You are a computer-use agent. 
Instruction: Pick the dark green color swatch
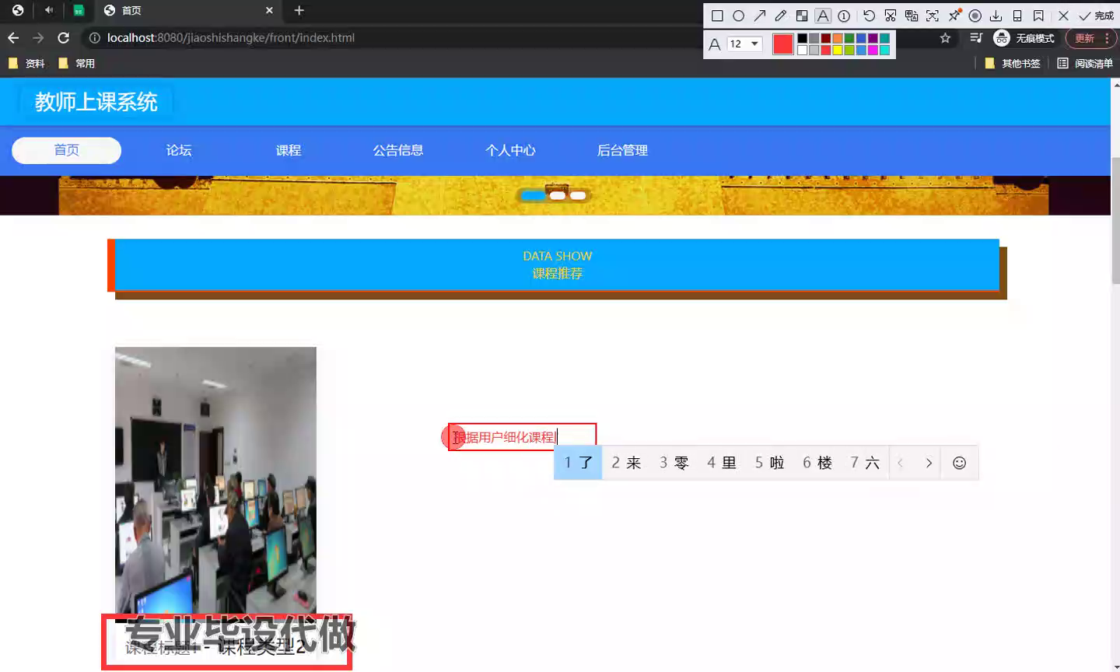(x=849, y=38)
